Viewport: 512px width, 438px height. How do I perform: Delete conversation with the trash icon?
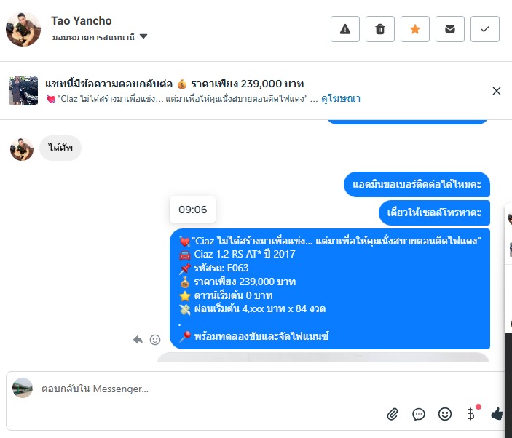click(x=380, y=29)
